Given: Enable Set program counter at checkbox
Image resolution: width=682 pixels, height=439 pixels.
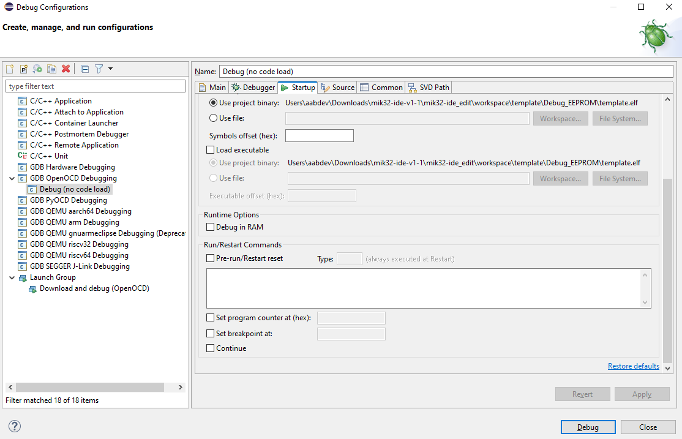Looking at the screenshot, I should pos(210,318).
